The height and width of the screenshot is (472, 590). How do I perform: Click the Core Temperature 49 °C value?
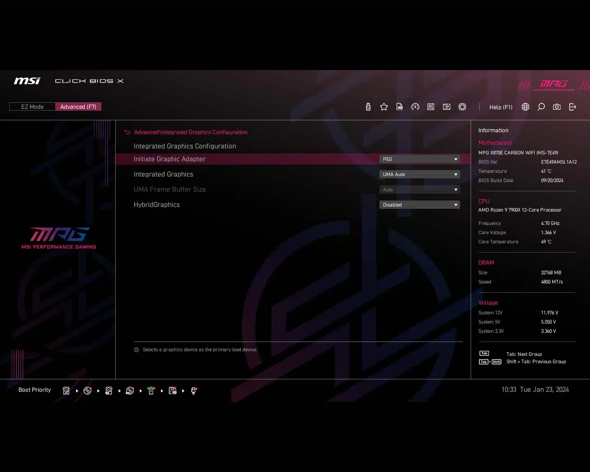tap(546, 242)
